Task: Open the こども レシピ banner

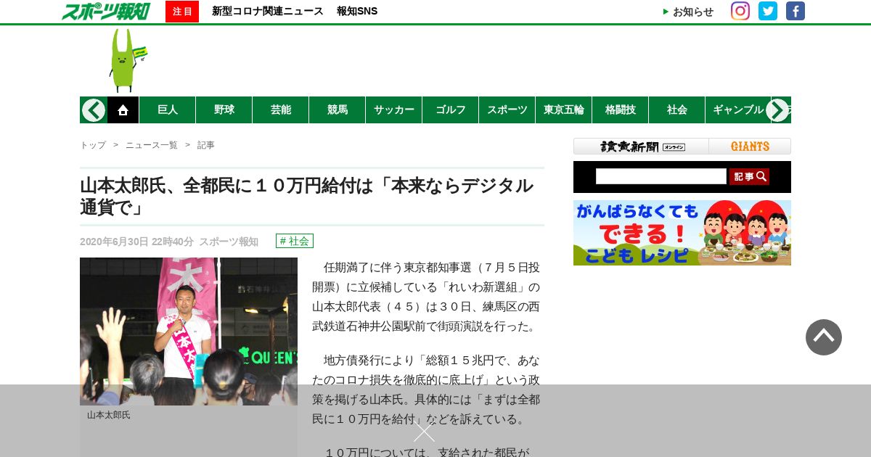Action: [x=682, y=233]
